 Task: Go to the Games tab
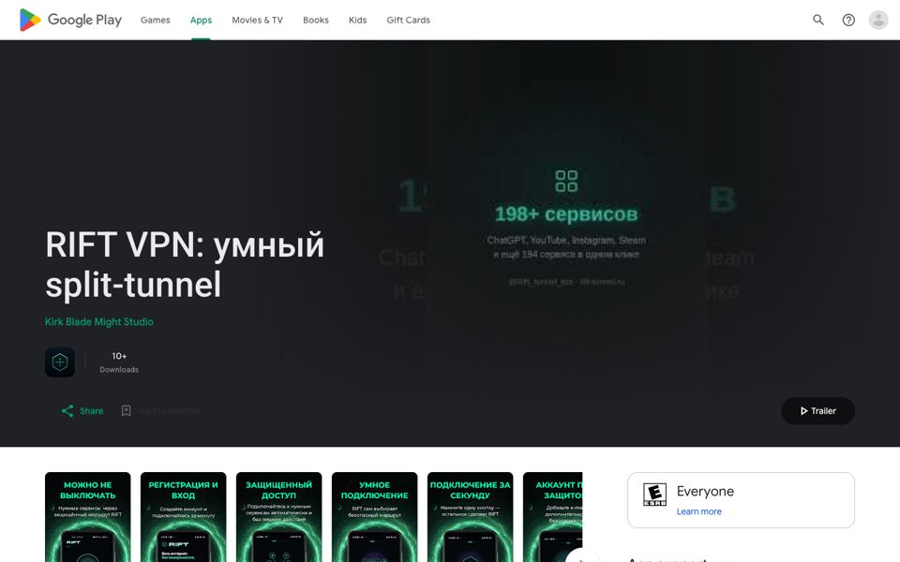pos(155,20)
